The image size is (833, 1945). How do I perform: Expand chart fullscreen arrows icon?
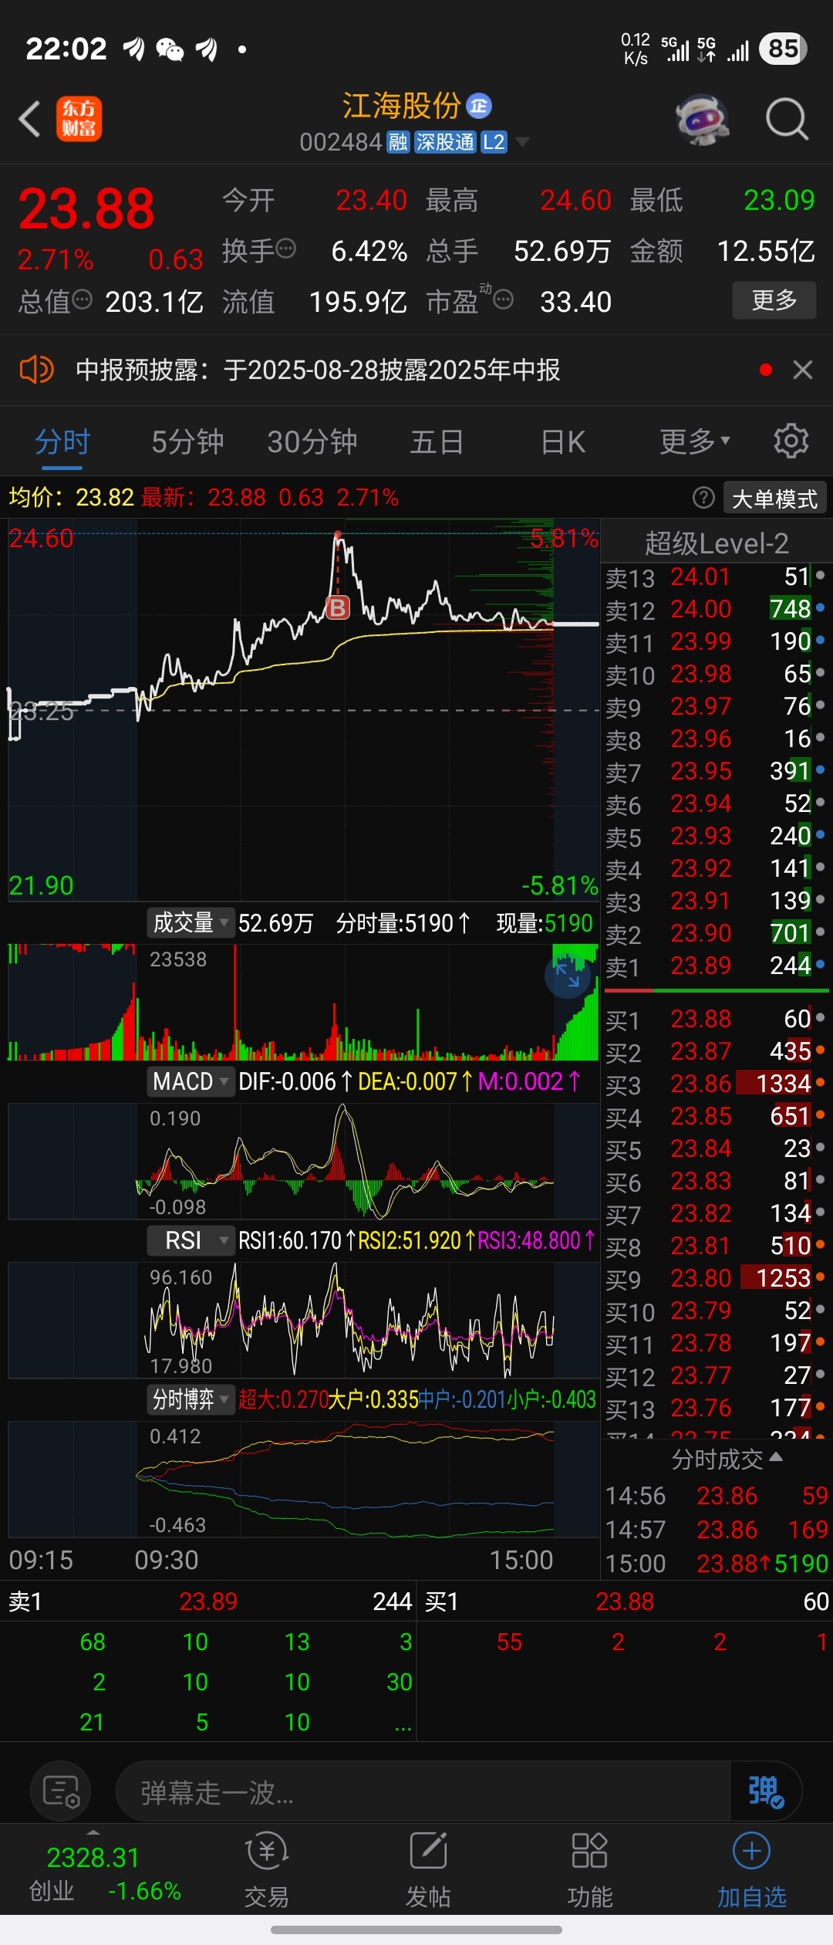(568, 976)
